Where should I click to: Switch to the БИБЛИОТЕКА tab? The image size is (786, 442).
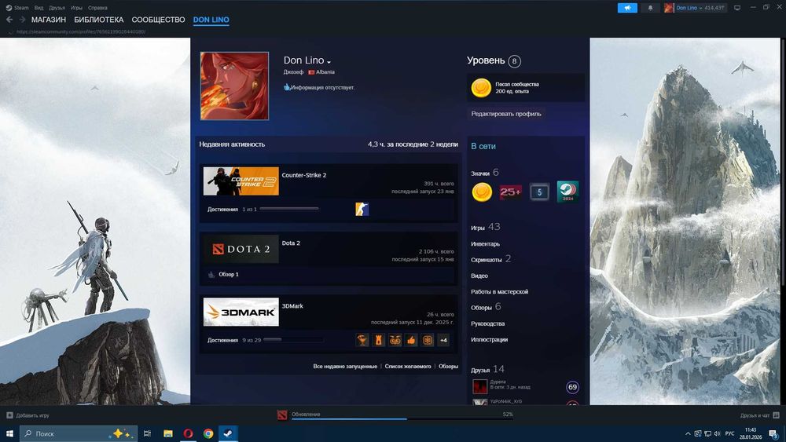pos(99,20)
